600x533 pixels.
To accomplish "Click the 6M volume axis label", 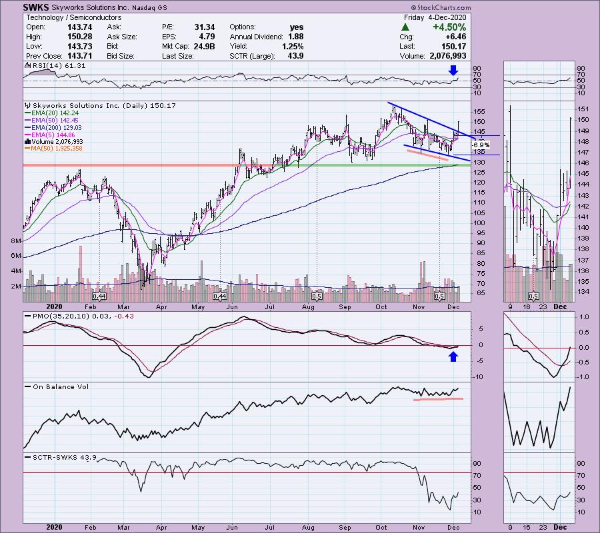I will point(16,256).
